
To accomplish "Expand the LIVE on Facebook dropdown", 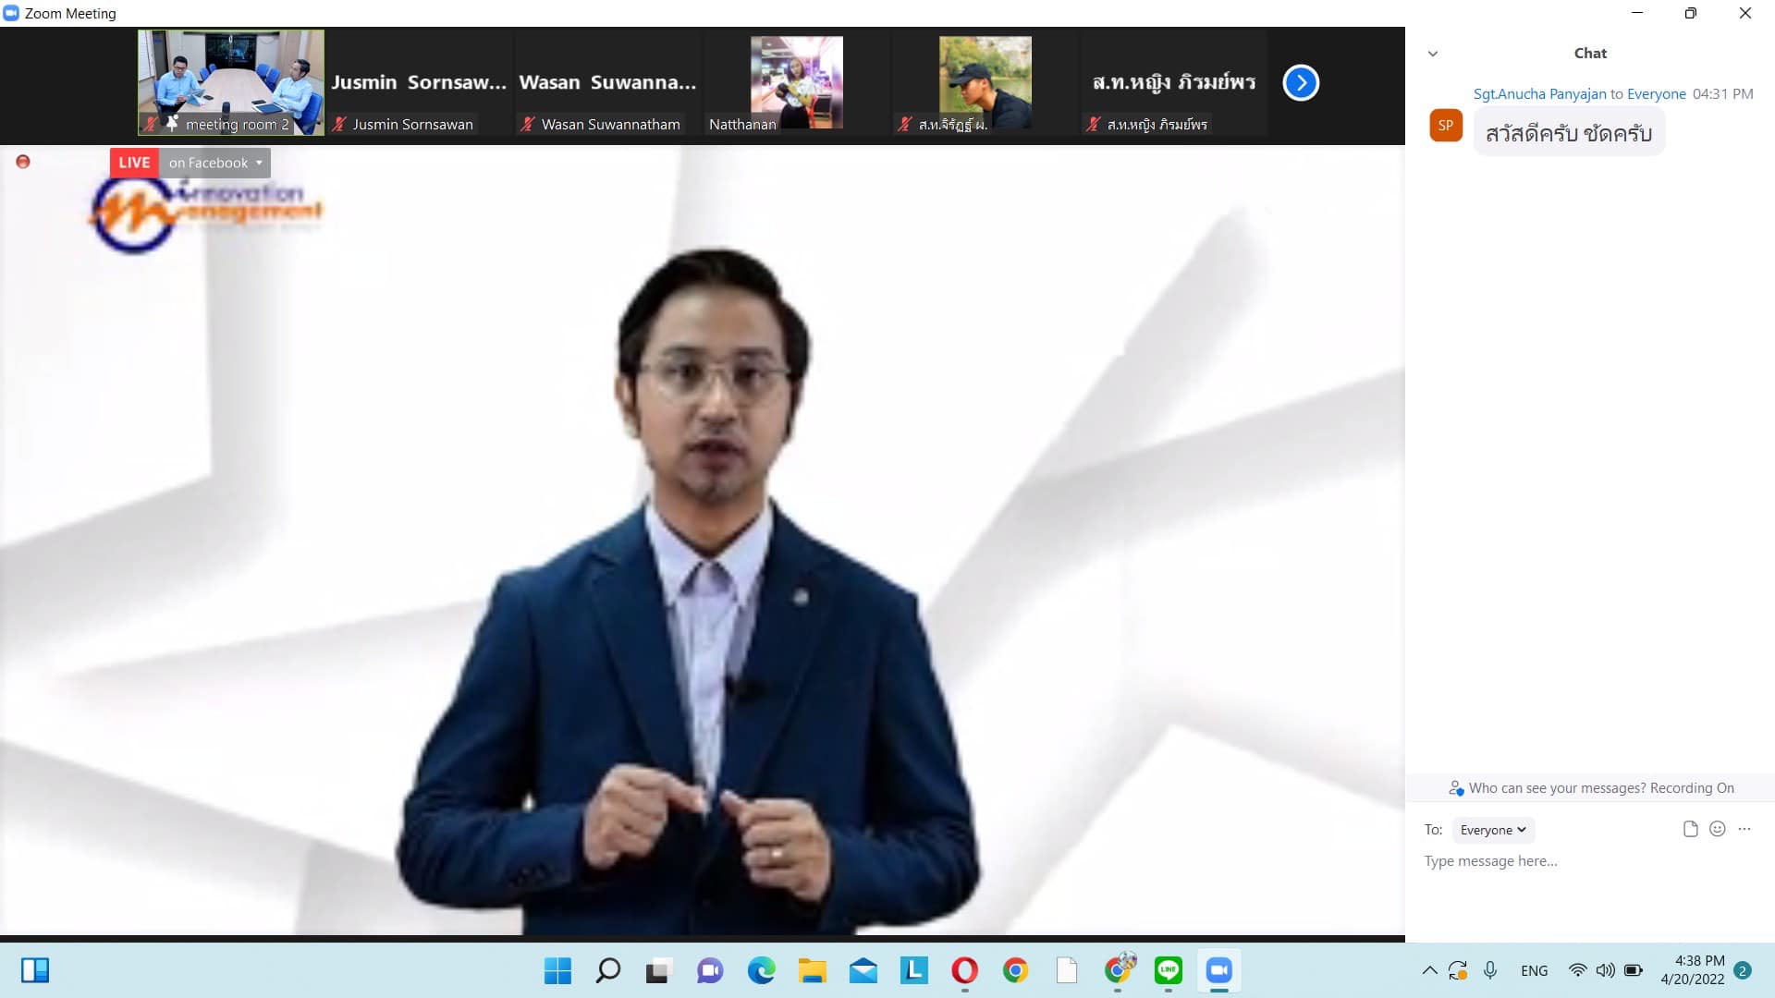I will (259, 163).
